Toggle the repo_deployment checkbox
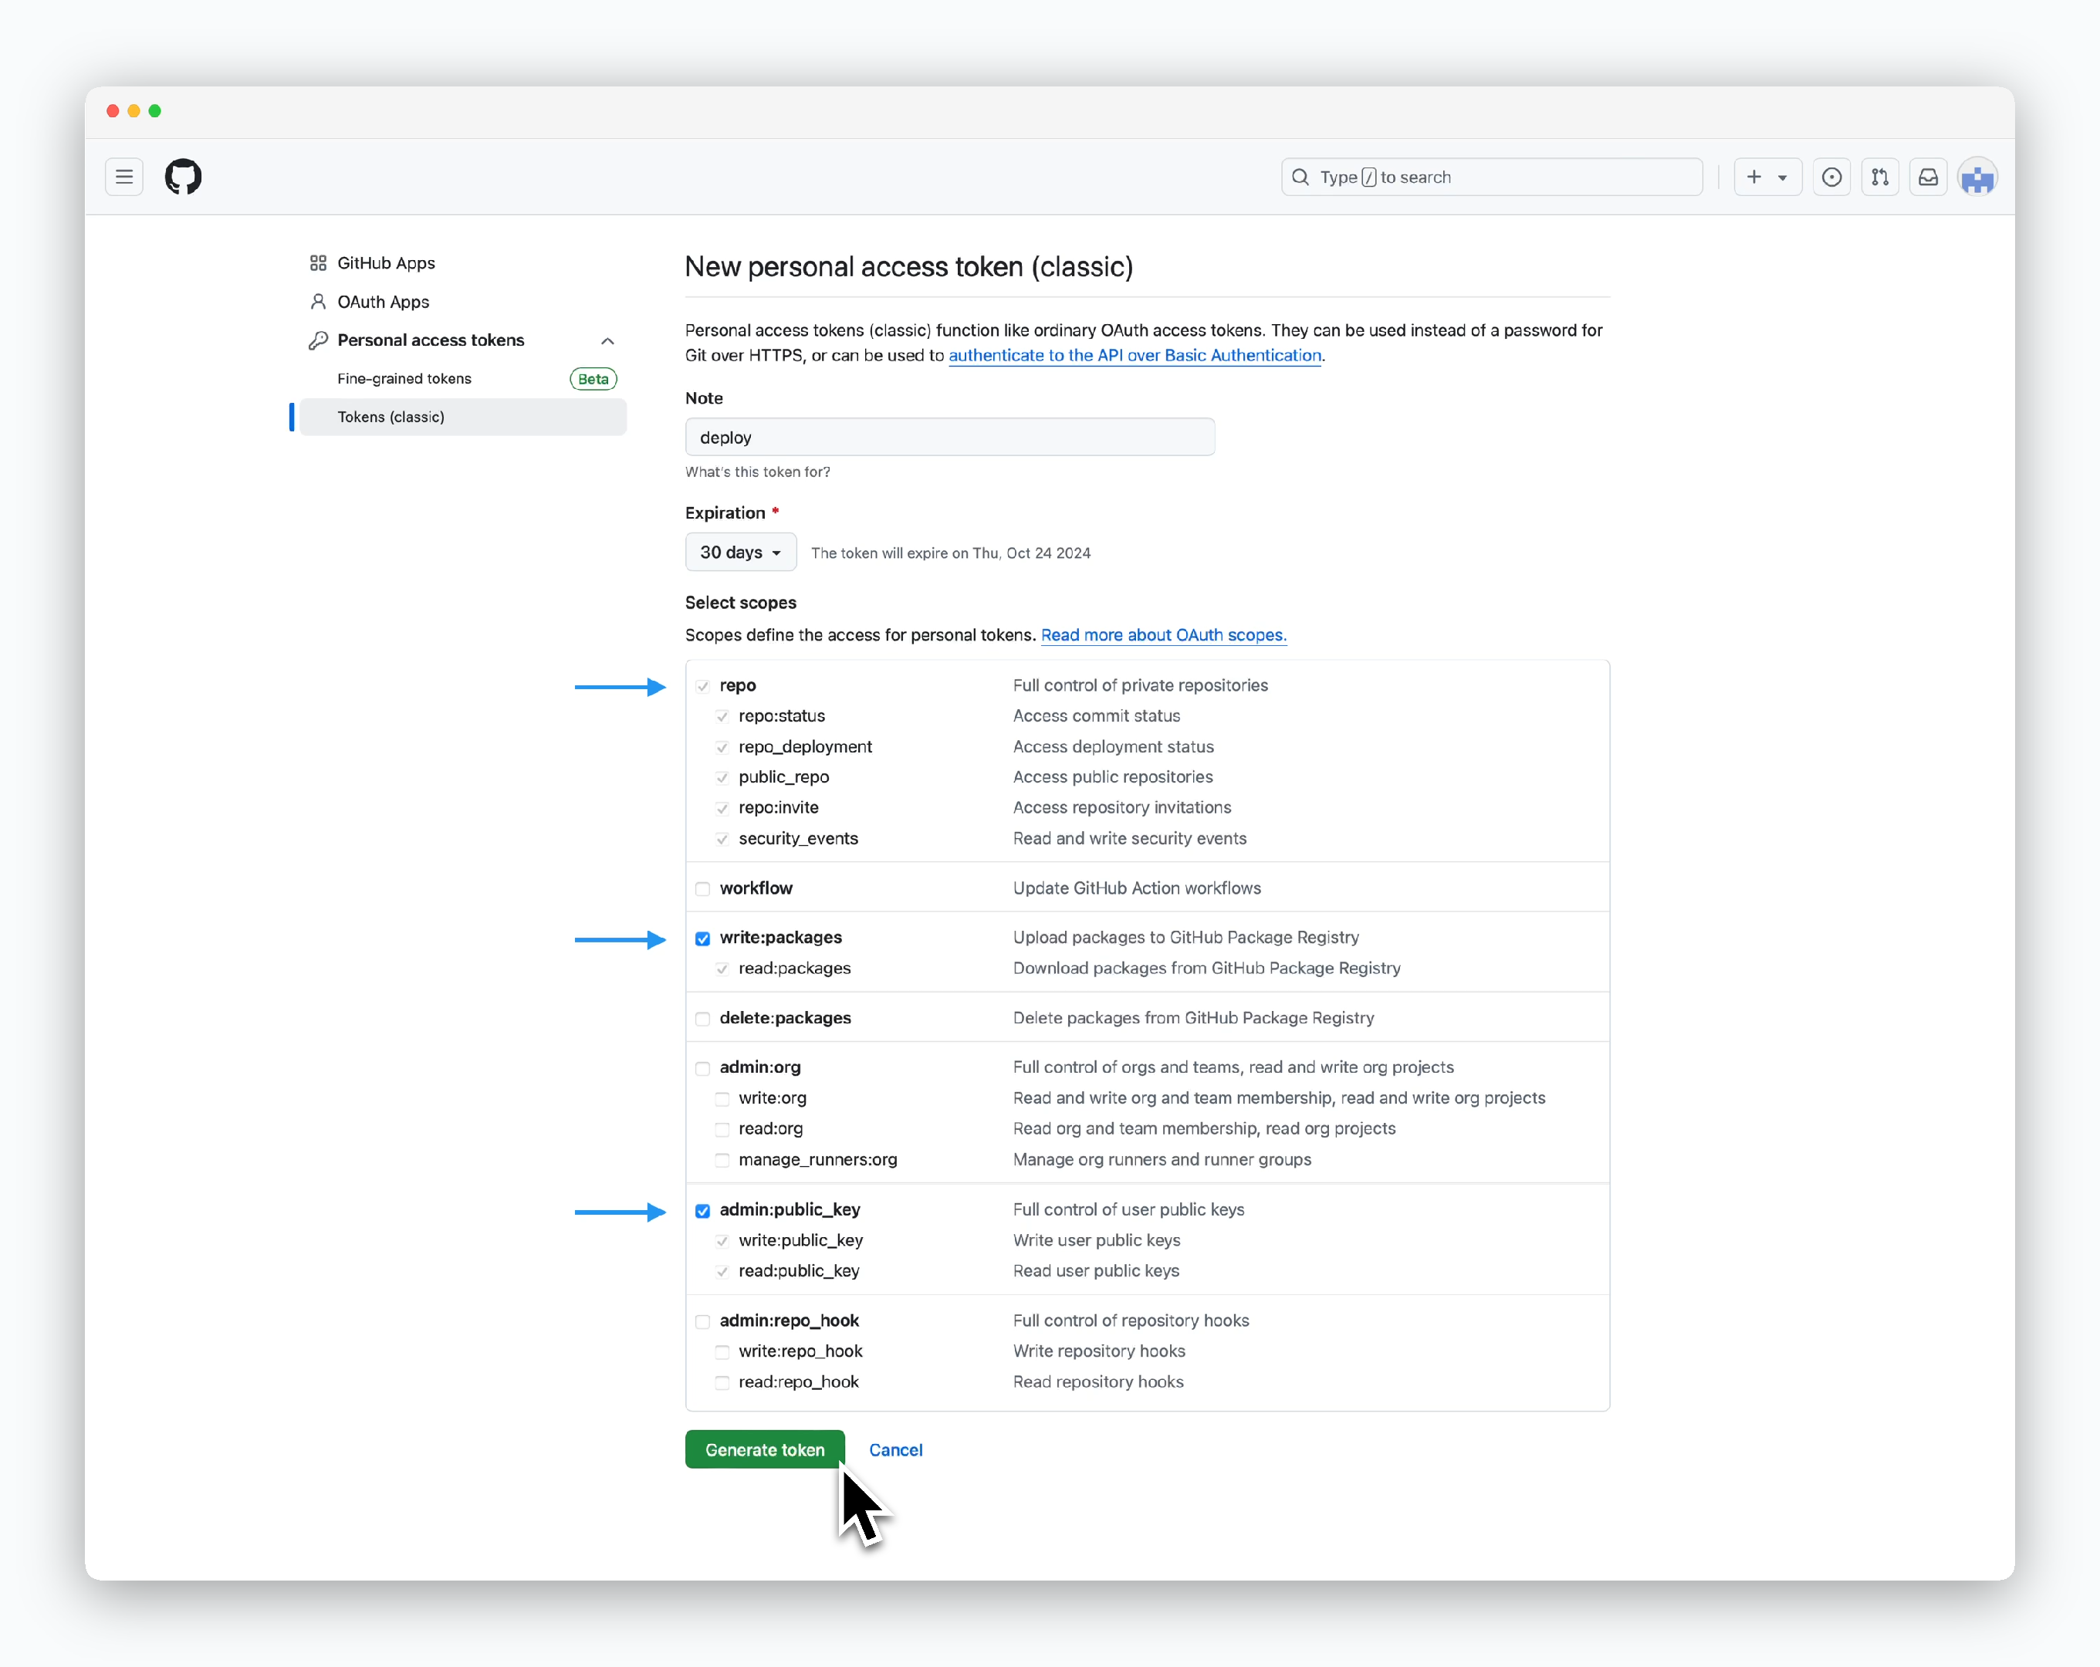The width and height of the screenshot is (2100, 1667). [x=722, y=747]
